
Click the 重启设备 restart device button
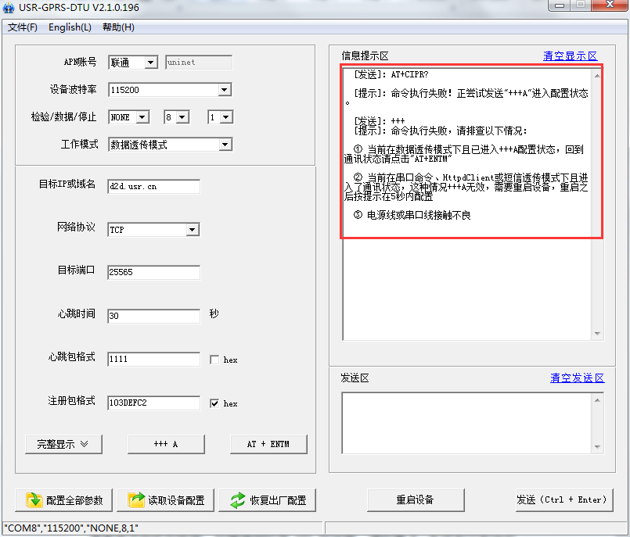(415, 500)
